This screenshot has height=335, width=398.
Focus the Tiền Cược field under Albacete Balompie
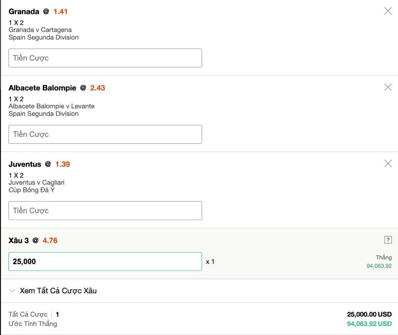(105, 134)
